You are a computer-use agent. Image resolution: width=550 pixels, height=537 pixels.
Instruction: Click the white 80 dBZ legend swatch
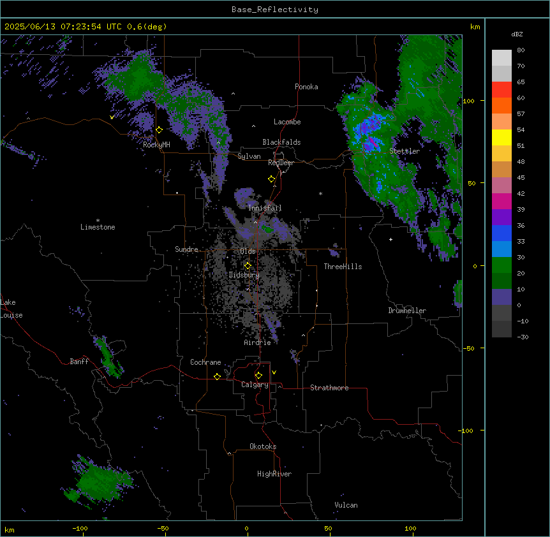point(502,58)
